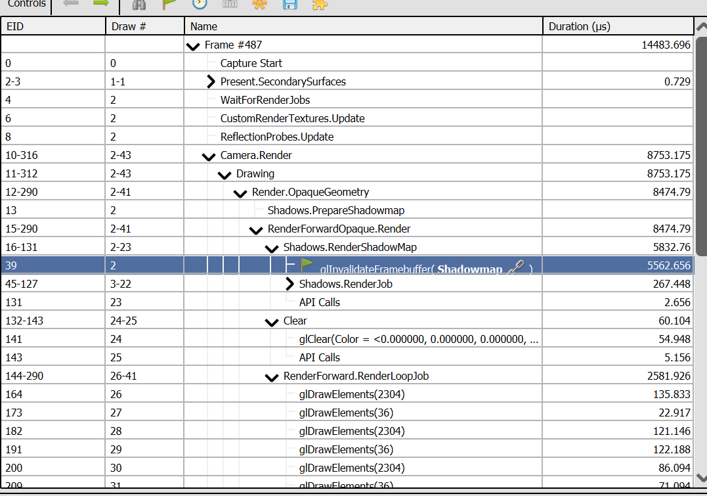This screenshot has width=707, height=496.
Task: Expand Shadows.RenderJob node
Action: (290, 284)
